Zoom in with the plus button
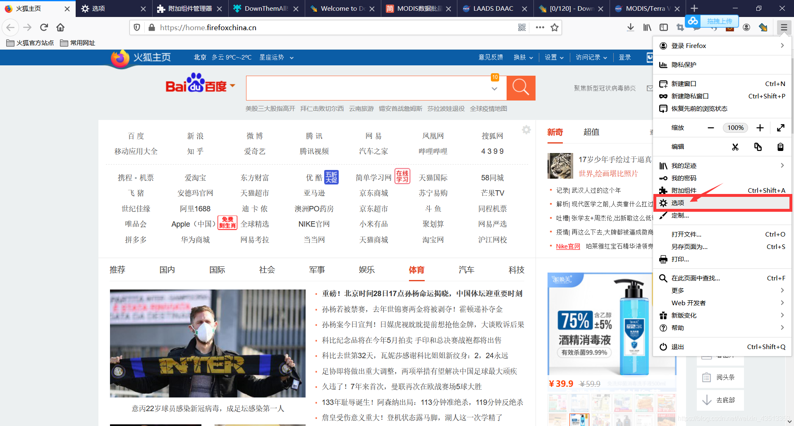Screen dimensions: 794x426 pyautogui.click(x=760, y=128)
